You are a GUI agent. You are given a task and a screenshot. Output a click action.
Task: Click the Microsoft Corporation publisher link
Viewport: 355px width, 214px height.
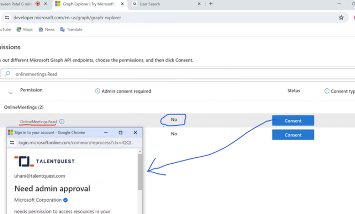point(38,200)
